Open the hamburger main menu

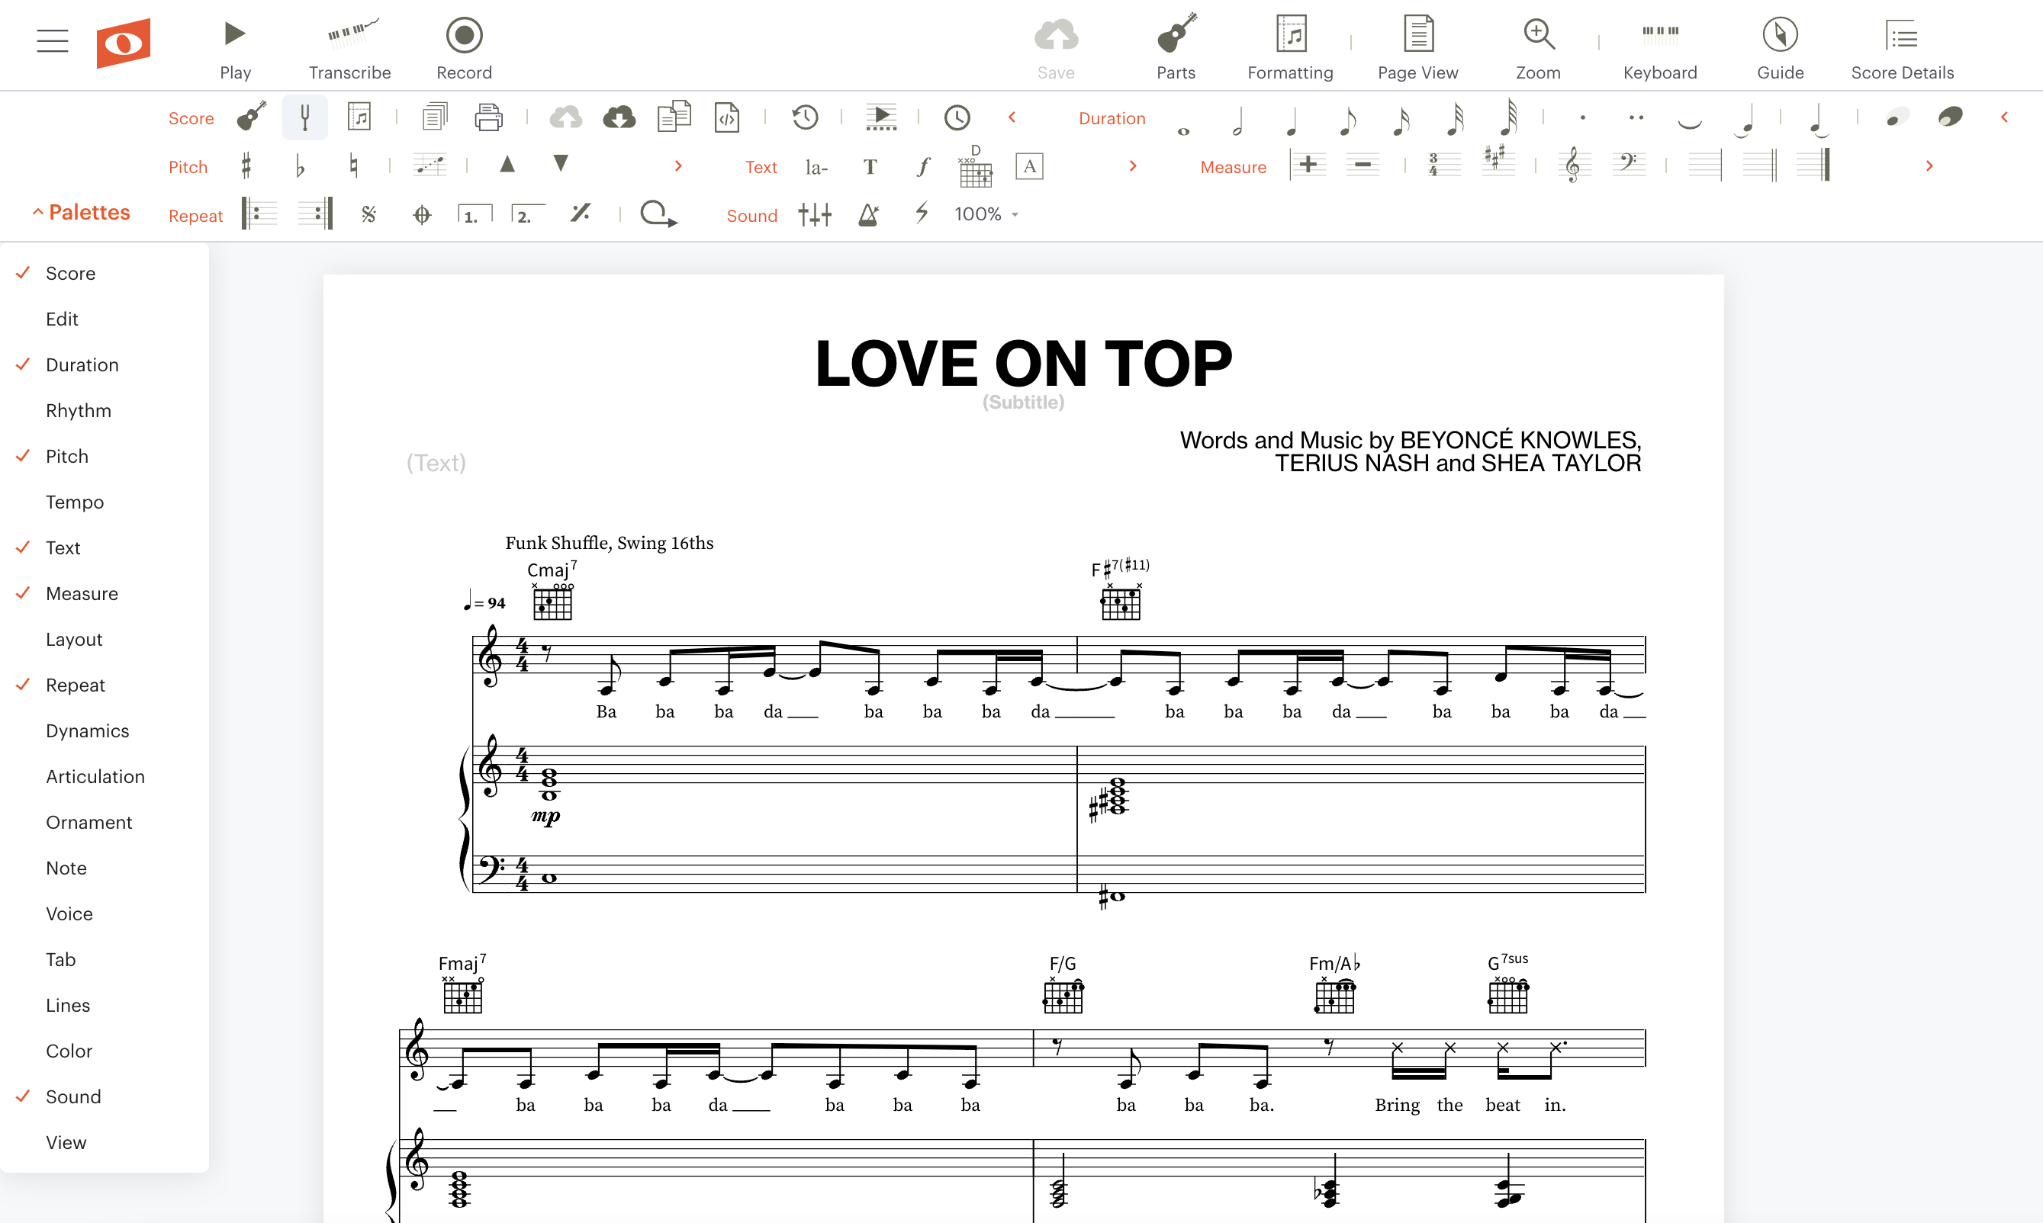52,40
